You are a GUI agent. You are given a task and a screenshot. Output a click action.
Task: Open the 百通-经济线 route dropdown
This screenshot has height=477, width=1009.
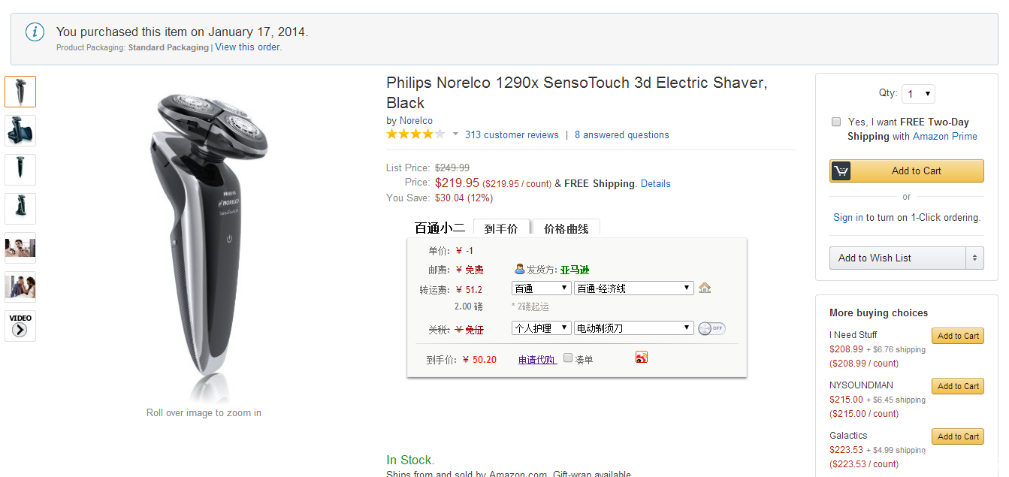coord(633,288)
